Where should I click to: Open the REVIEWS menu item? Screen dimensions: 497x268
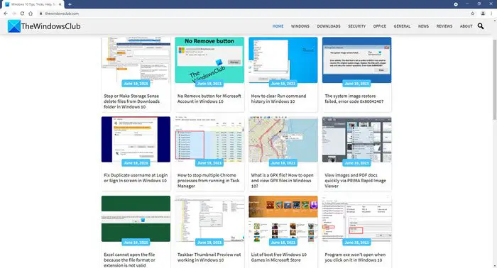coord(444,26)
